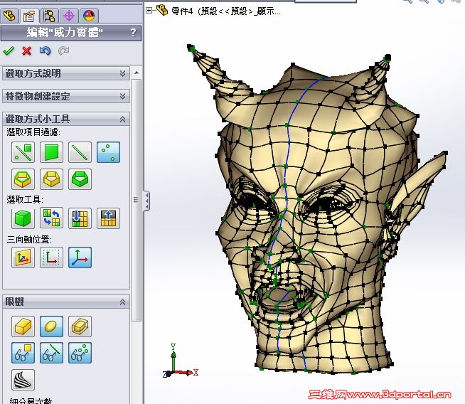The image size is (465, 404).
Task: Expand the 零件4 flyout tree node
Action: (149, 11)
